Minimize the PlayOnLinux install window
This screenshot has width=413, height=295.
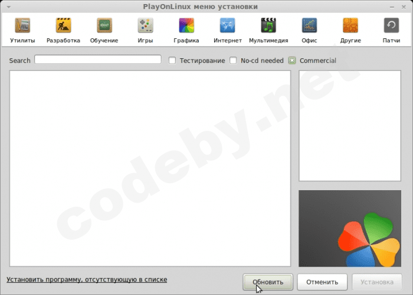392,7
